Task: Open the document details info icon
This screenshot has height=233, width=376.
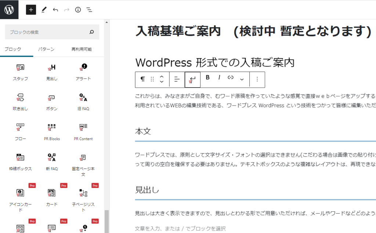Action: click(x=78, y=10)
